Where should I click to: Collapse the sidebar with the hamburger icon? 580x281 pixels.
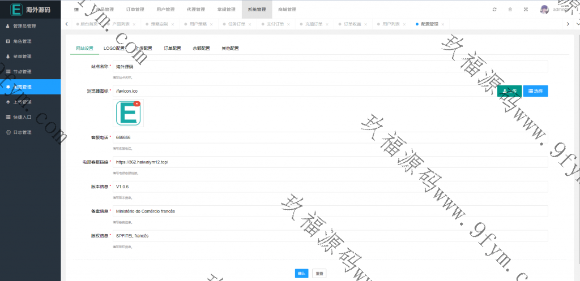pyautogui.click(x=76, y=10)
